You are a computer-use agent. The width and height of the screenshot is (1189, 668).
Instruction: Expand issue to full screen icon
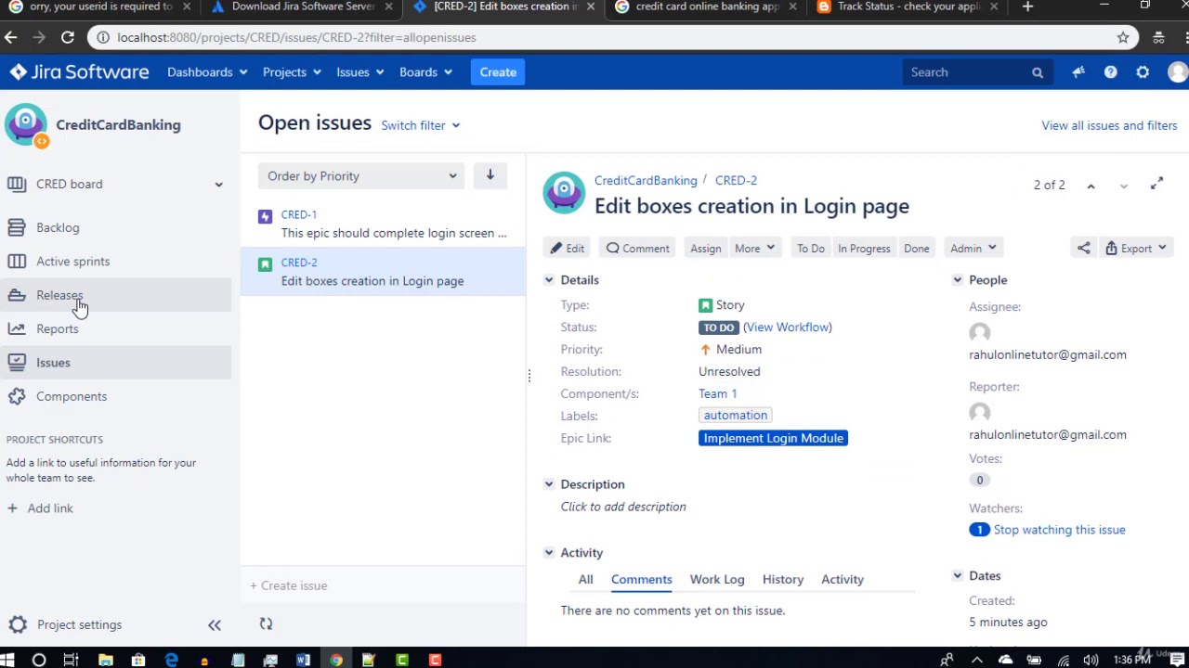1156,185
